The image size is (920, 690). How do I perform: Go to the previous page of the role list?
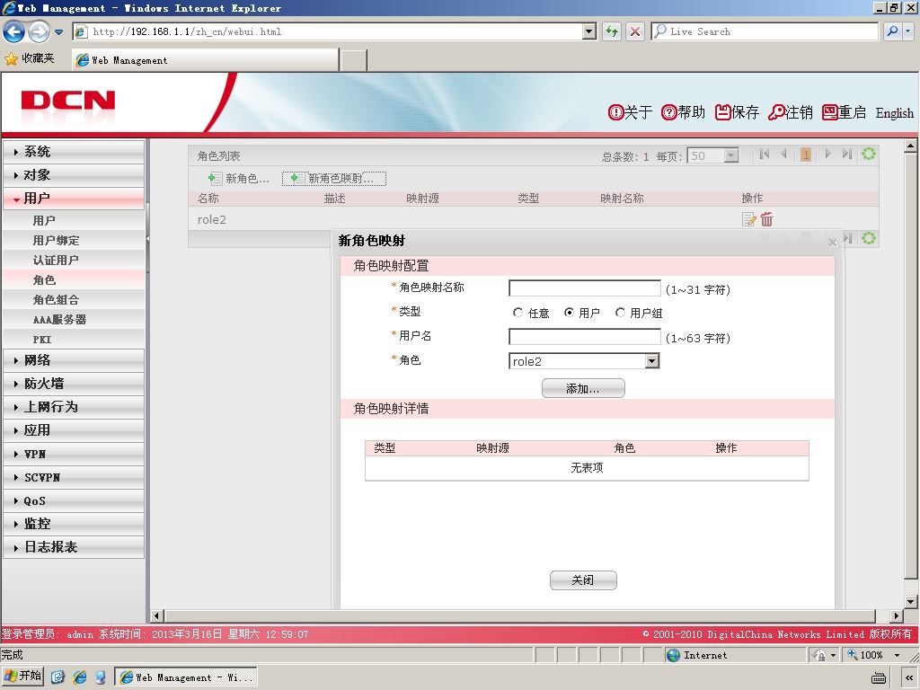(x=783, y=154)
